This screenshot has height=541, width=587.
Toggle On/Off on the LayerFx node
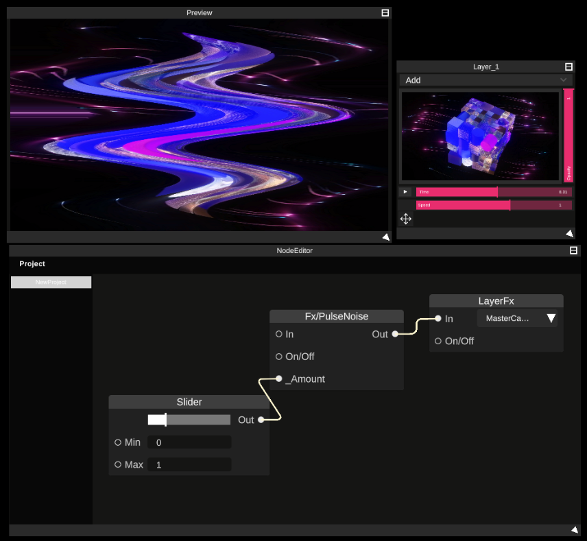coord(438,341)
